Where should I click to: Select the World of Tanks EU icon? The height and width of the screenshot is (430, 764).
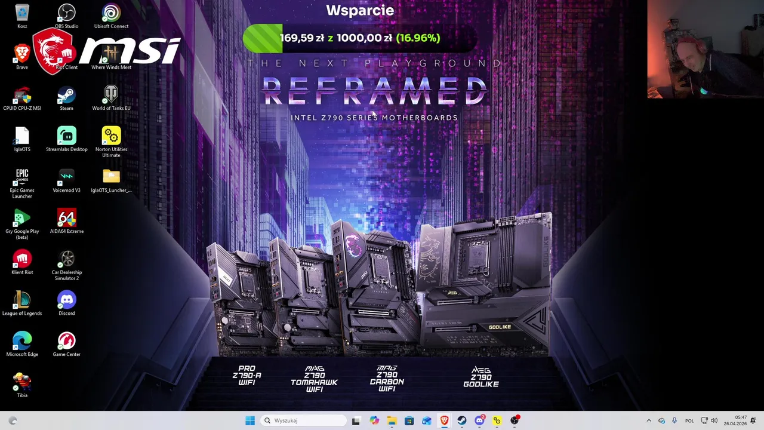[x=111, y=98]
